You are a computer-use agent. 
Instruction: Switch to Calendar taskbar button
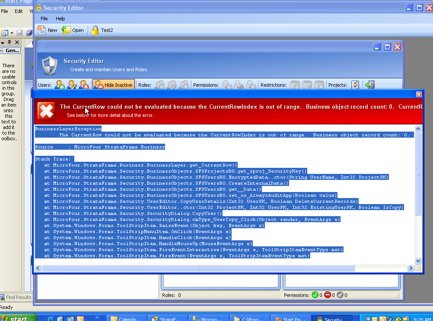click(126, 319)
